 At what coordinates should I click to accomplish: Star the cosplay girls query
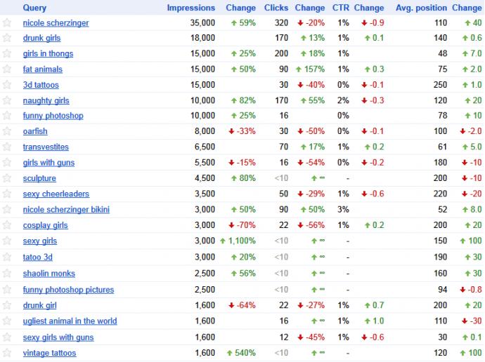coord(7,225)
